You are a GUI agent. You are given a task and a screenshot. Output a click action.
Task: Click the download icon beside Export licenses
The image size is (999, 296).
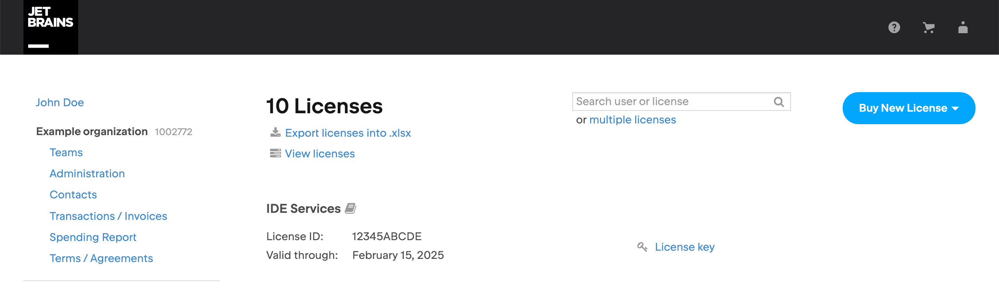click(276, 132)
